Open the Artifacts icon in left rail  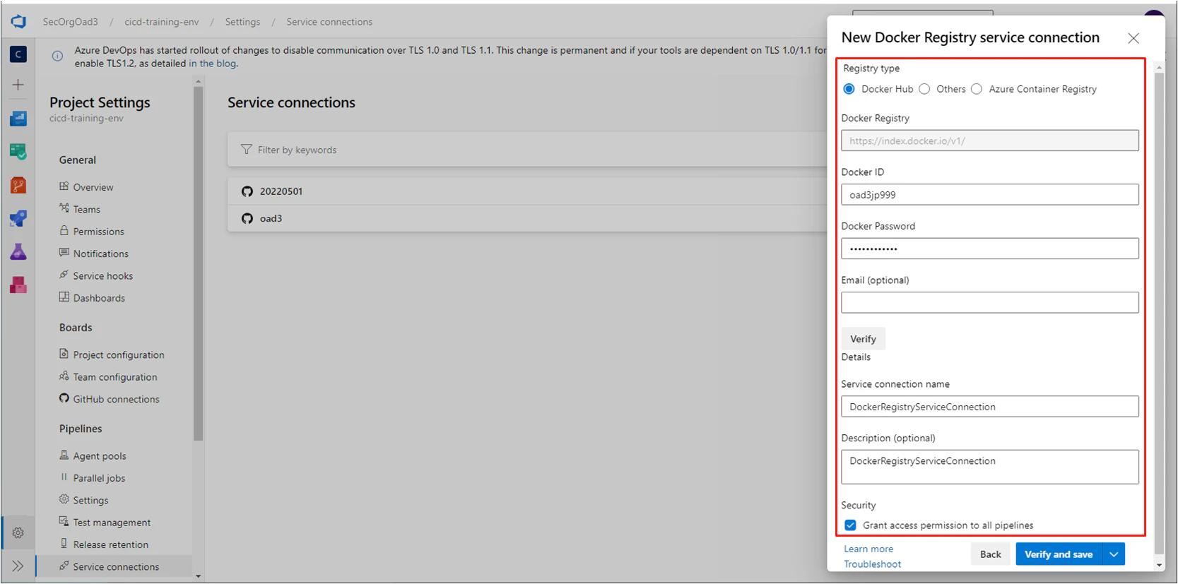[18, 285]
